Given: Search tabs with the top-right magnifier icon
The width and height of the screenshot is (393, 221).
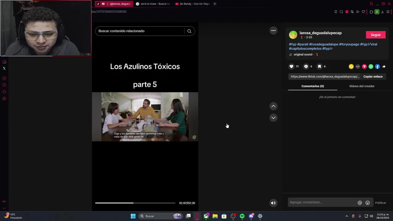Looking at the screenshot, I should coord(371,4).
